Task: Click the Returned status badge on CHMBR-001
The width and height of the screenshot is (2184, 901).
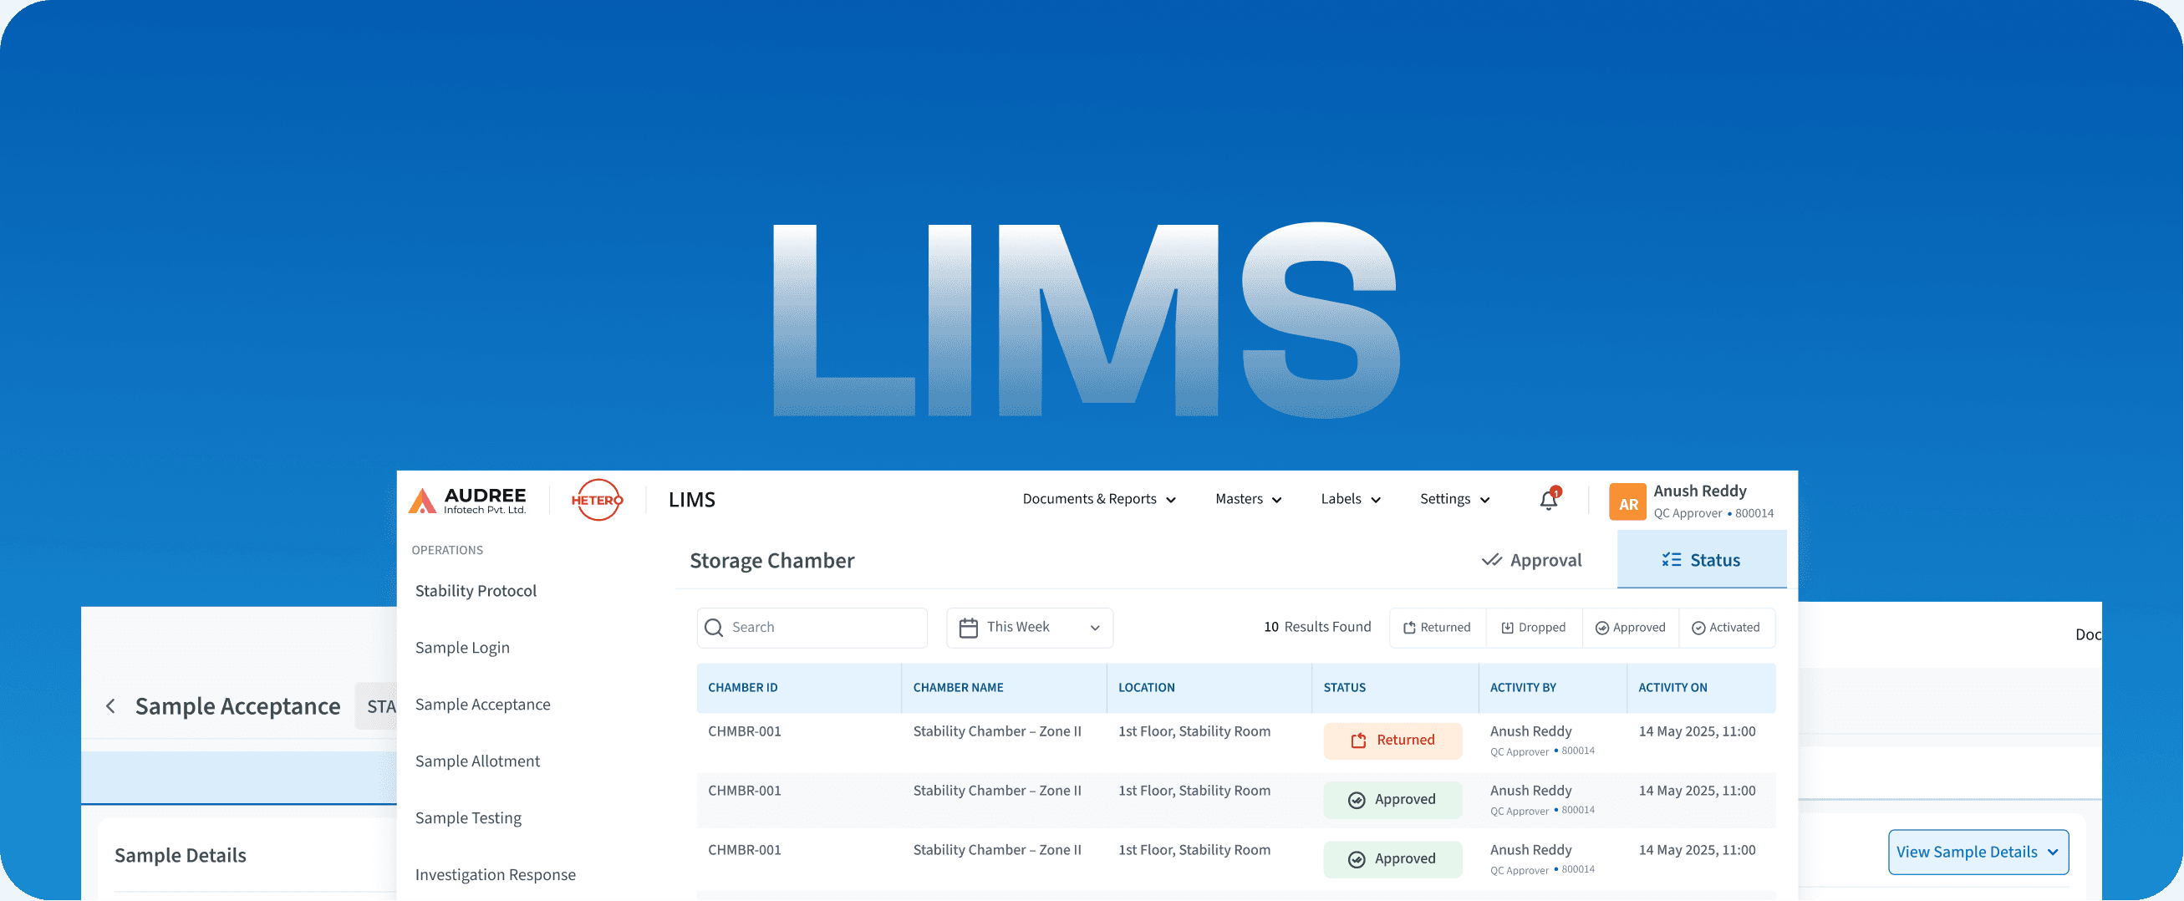Action: click(1392, 739)
